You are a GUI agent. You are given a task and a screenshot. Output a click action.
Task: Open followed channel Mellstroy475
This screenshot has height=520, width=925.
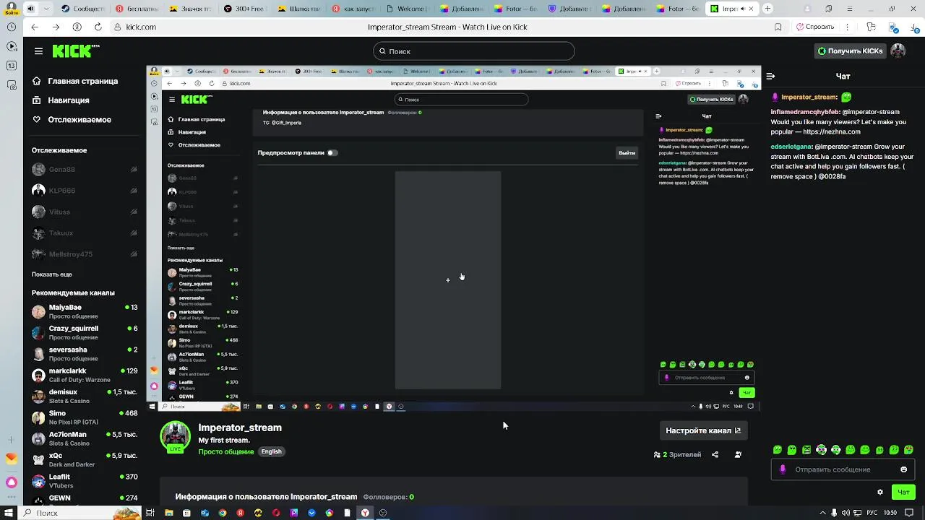[x=85, y=254]
